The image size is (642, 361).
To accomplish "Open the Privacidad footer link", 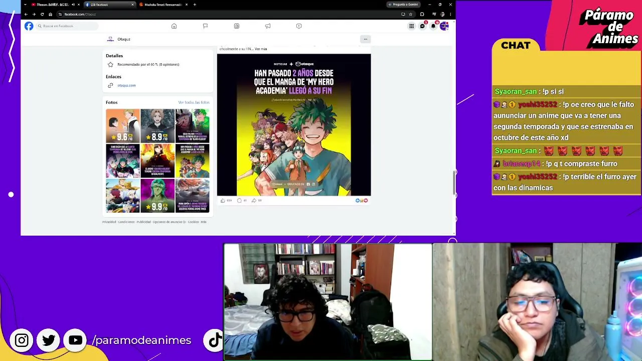I will pos(109,222).
